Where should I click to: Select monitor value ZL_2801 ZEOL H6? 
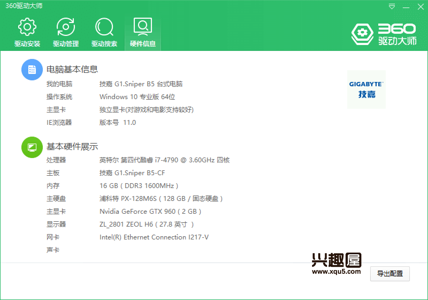pos(147,224)
